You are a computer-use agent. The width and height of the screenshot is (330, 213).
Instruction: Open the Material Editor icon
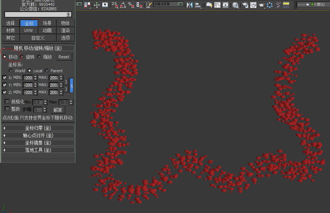[235, 5]
